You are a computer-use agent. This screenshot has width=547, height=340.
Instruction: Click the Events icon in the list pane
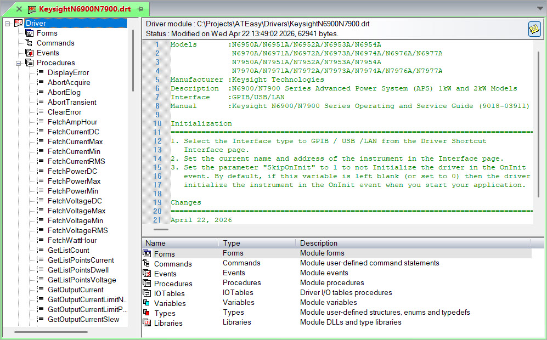pos(146,274)
